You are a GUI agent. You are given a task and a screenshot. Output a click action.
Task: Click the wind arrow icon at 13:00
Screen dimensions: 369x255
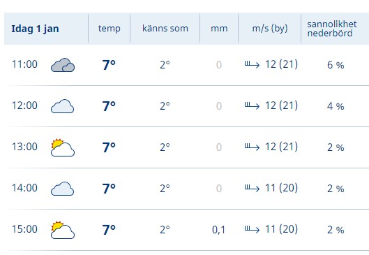(252, 147)
